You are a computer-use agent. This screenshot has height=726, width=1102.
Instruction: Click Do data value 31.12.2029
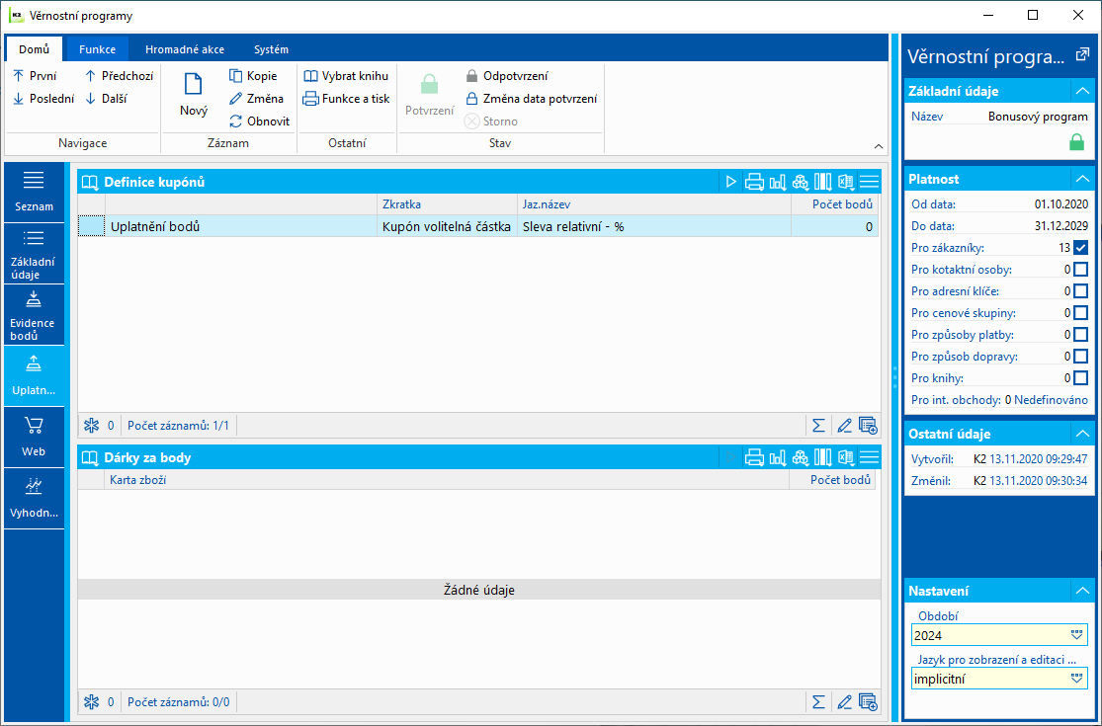tap(1061, 227)
